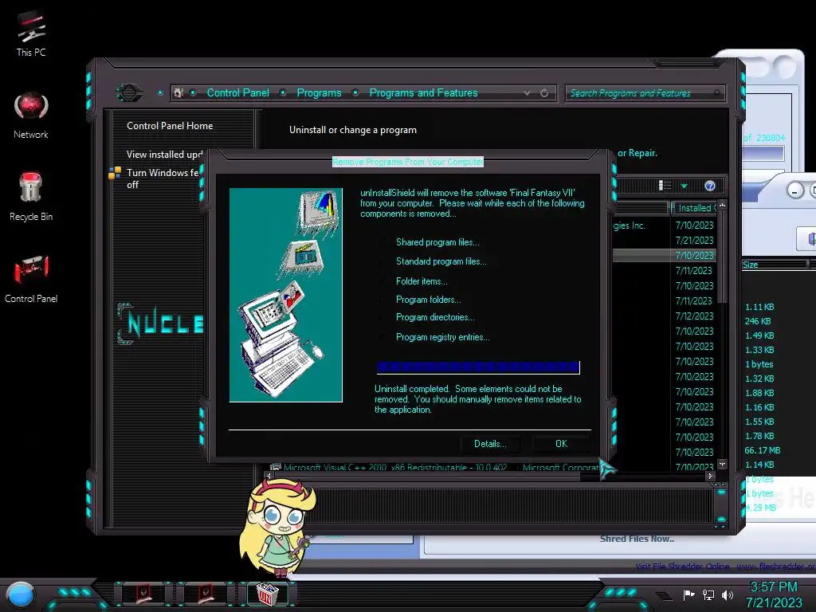
Task: Click the Star Butterfly desktop mascot
Action: coord(278,528)
